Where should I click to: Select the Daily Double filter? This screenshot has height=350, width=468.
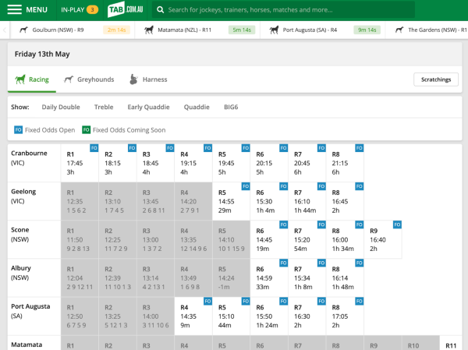point(61,107)
